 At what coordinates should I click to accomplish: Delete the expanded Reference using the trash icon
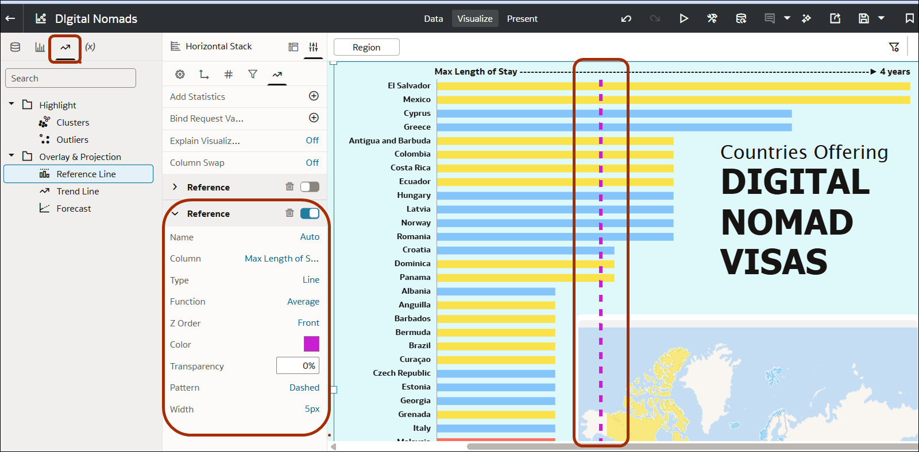pos(289,213)
